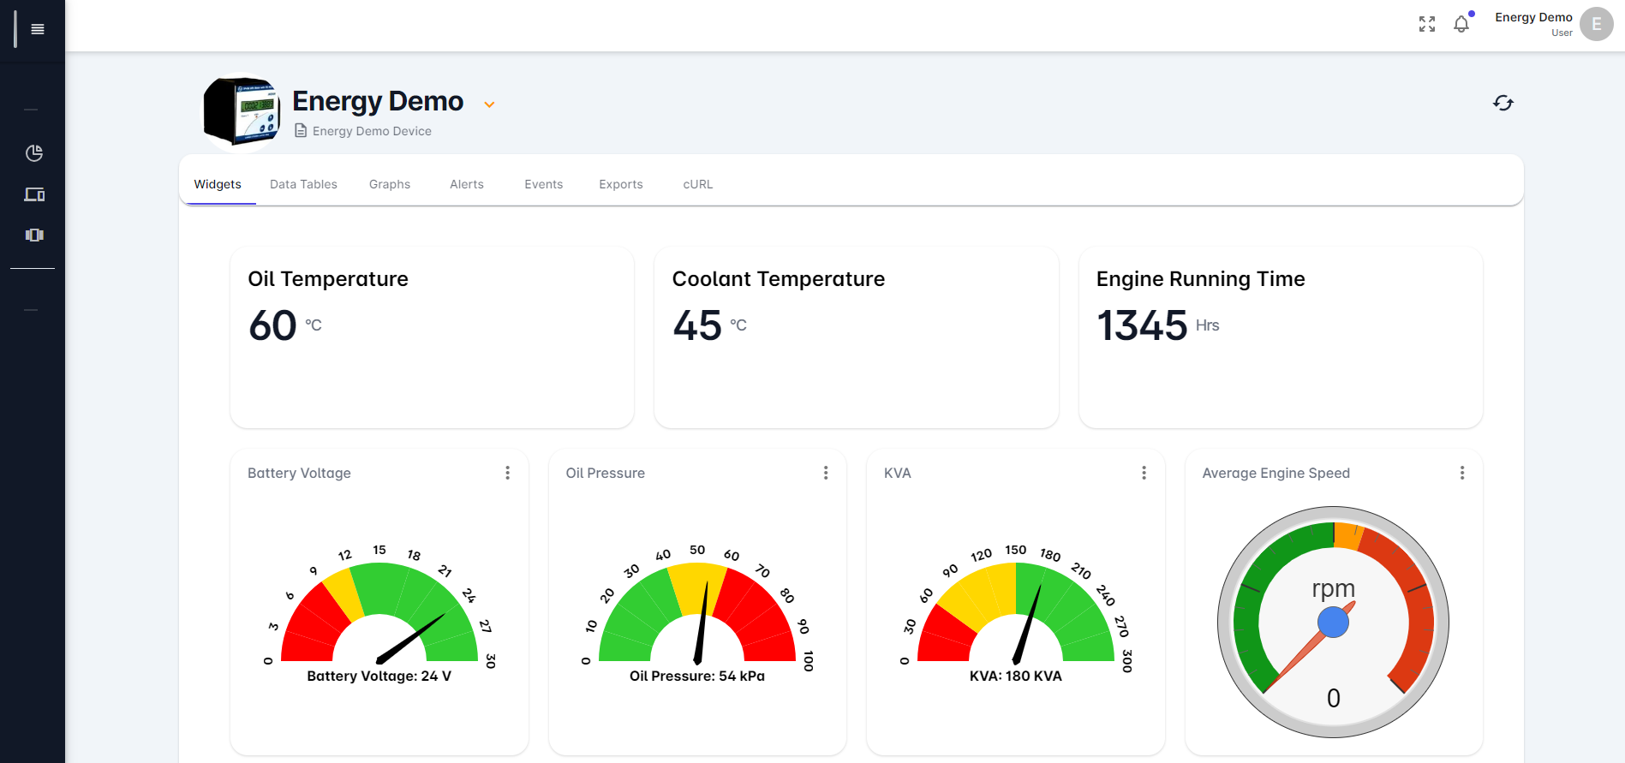
Task: Open the Events tab
Action: coord(544,184)
